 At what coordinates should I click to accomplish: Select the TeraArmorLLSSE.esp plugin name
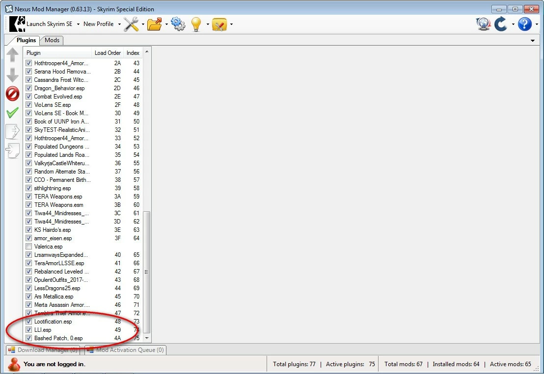(59, 263)
